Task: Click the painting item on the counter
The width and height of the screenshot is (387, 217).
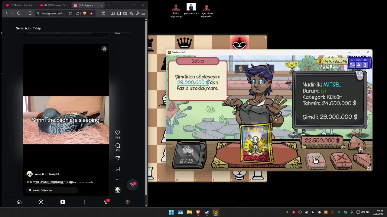Action: (257, 144)
